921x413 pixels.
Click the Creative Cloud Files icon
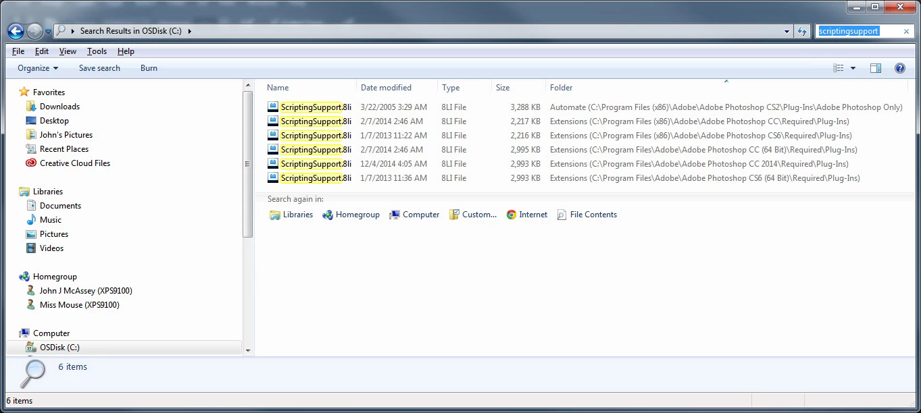30,163
